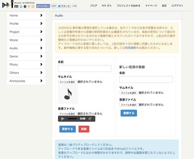Screen dimensions: 194x159
Task: Click the chevron next to Announces
Action: point(41,81)
